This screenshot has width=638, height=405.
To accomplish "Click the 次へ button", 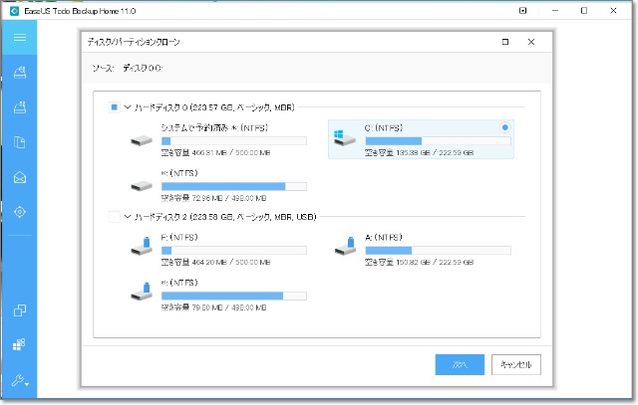I will 460,364.
